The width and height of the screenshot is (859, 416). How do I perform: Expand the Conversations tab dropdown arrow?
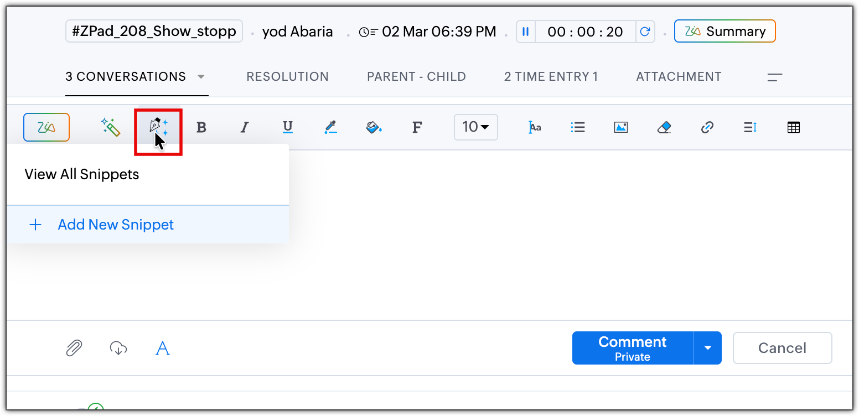click(201, 77)
